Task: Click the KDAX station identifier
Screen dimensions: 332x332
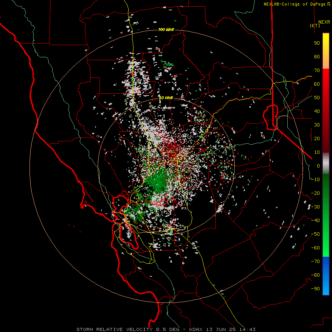Action: point(196,329)
